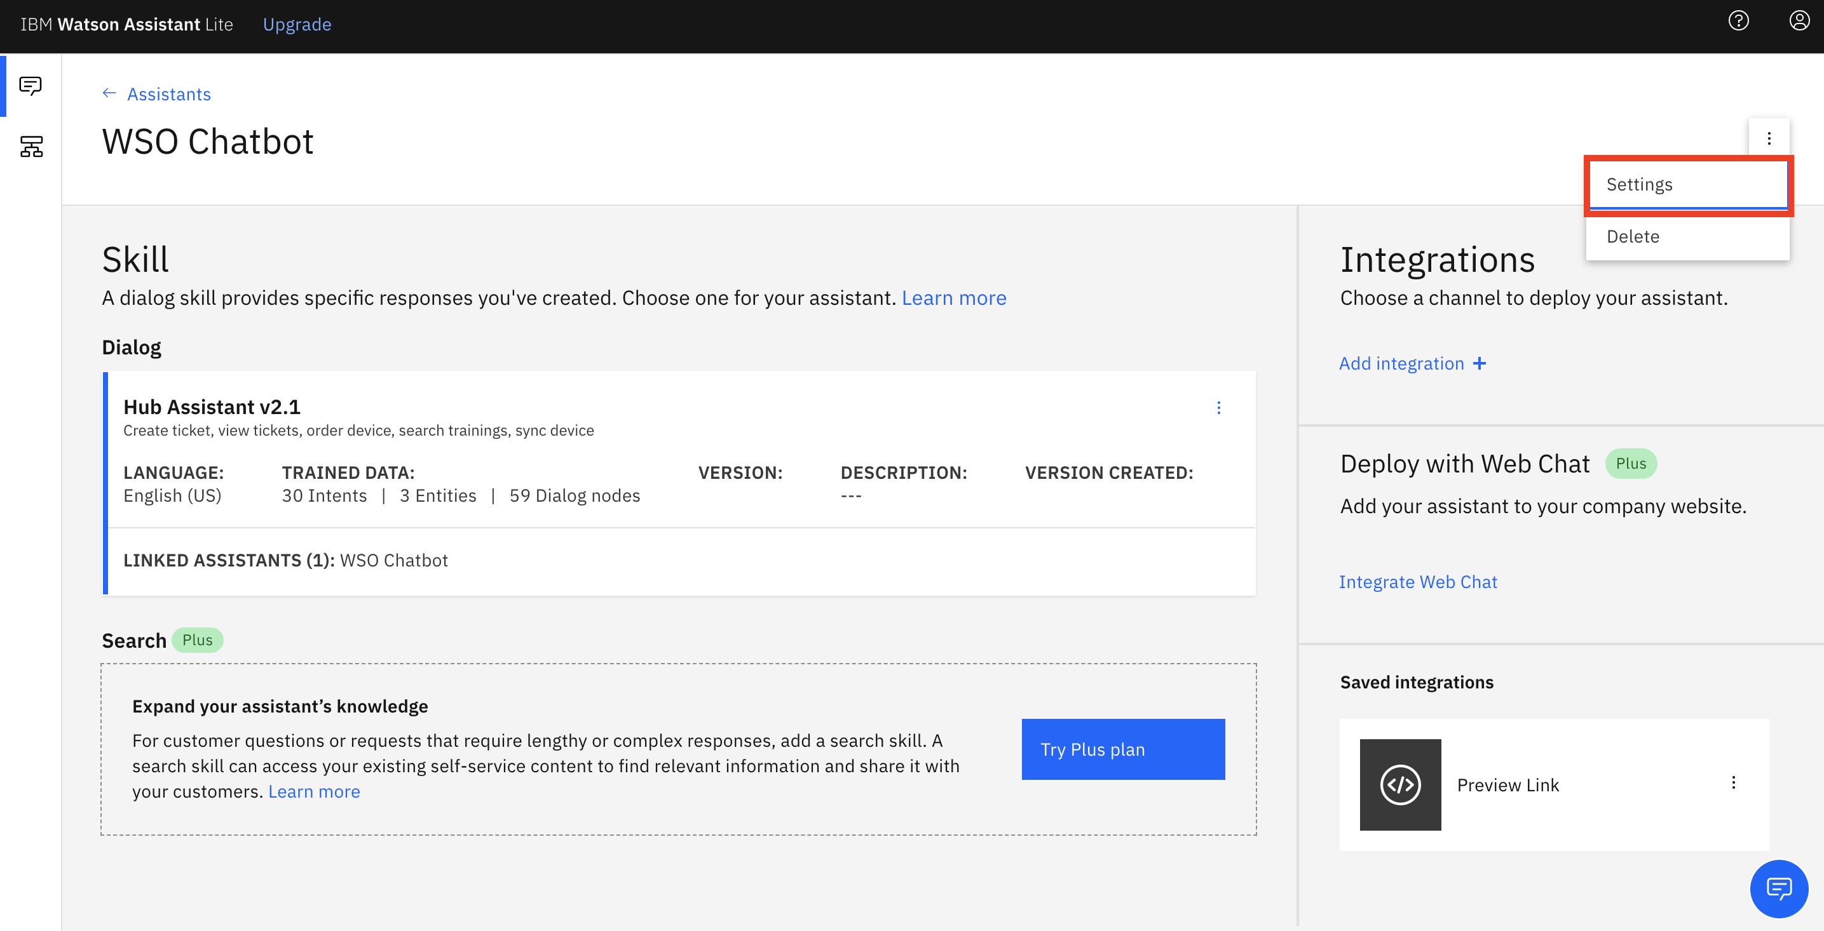Open the floating chat bubble button
Screen dimensions: 1824x931
(x=1778, y=888)
